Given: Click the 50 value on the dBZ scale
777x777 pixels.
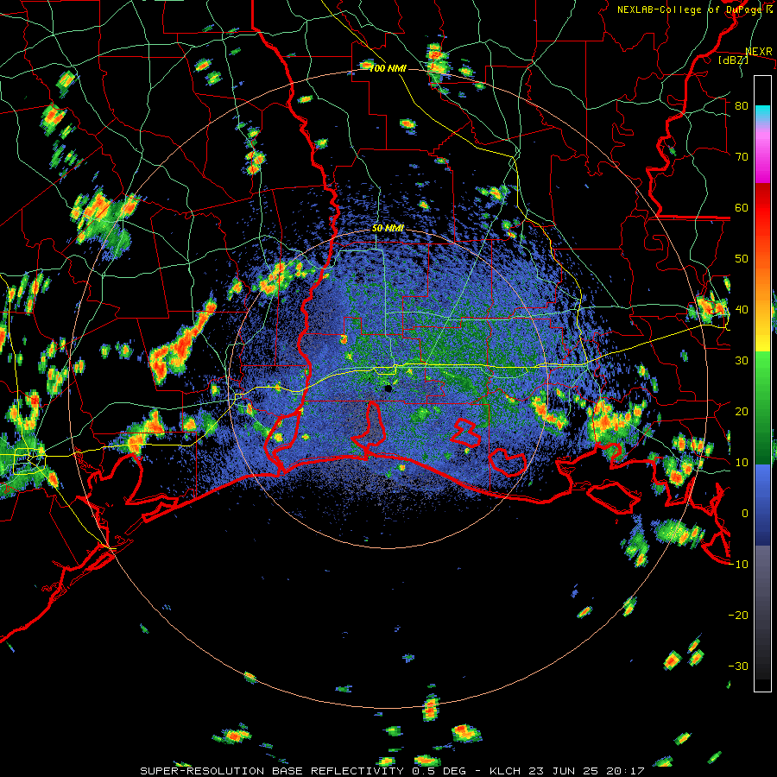Looking at the screenshot, I should (742, 259).
